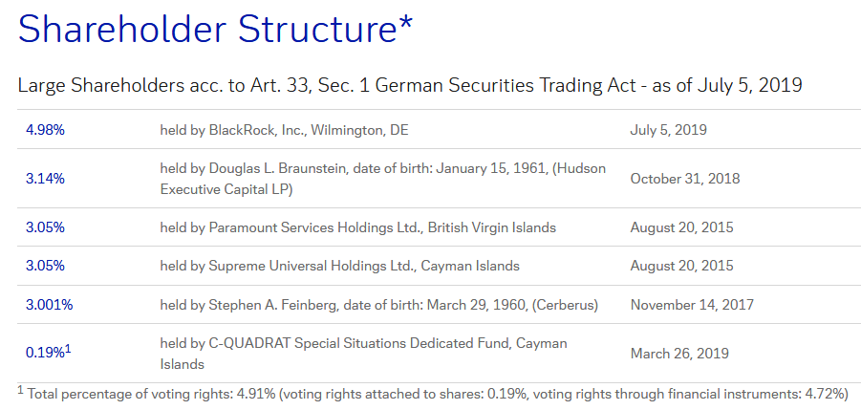Click the November 14, 2017 date cell
Screen dimensions: 861x410
point(692,305)
